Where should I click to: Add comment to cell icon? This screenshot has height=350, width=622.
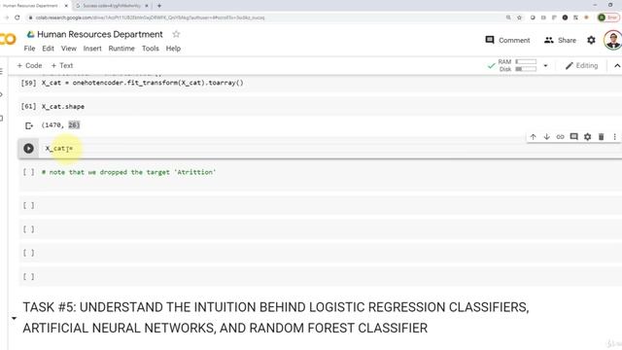click(x=574, y=137)
